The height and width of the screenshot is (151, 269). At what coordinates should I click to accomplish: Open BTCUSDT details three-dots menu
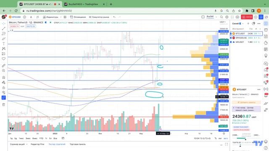pos(259,89)
